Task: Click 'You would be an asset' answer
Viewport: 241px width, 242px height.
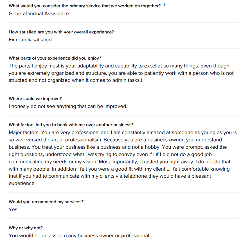Action: [x=79, y=236]
